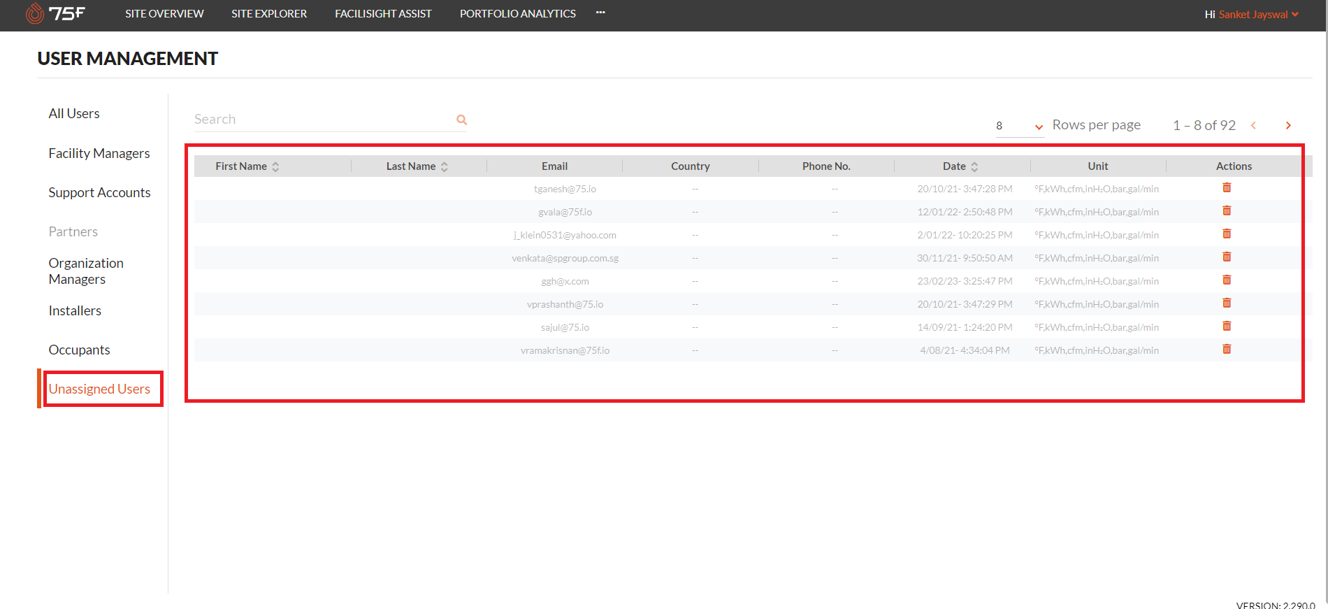1328x609 pixels.
Task: Delete user ggh@x.com with trash icon
Action: 1227,280
